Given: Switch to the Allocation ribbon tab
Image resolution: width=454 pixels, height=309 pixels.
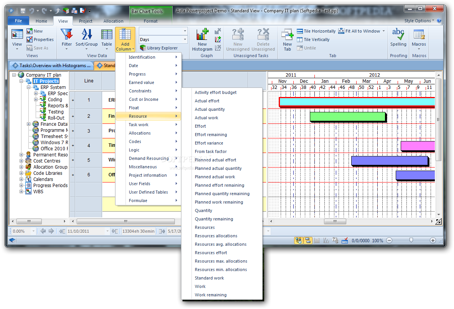Looking at the screenshot, I should click(113, 21).
